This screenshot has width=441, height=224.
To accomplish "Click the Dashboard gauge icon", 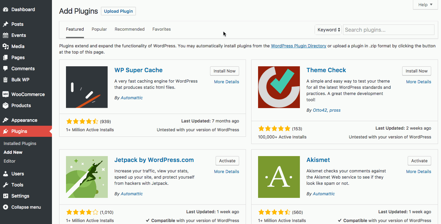I will 6,9.
